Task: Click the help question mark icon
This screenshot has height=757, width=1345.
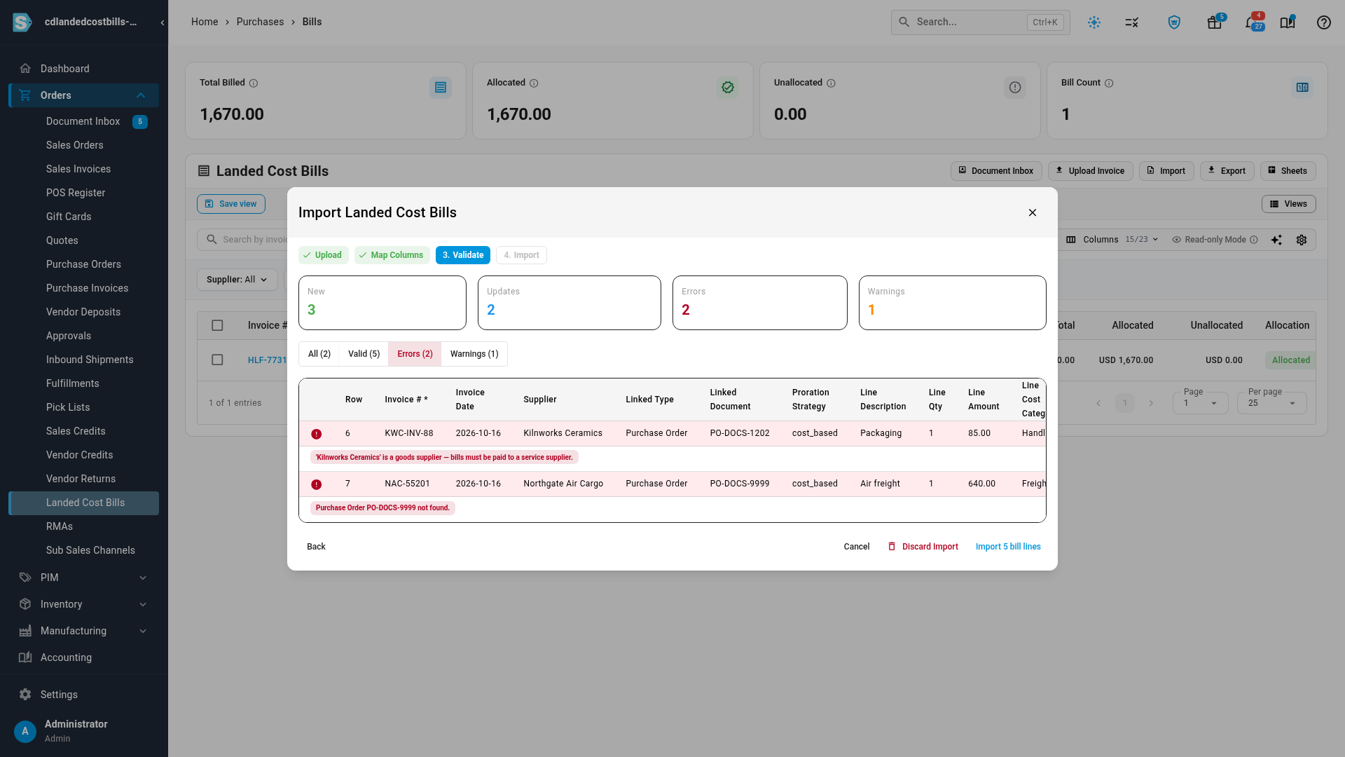Action: pyautogui.click(x=1323, y=22)
